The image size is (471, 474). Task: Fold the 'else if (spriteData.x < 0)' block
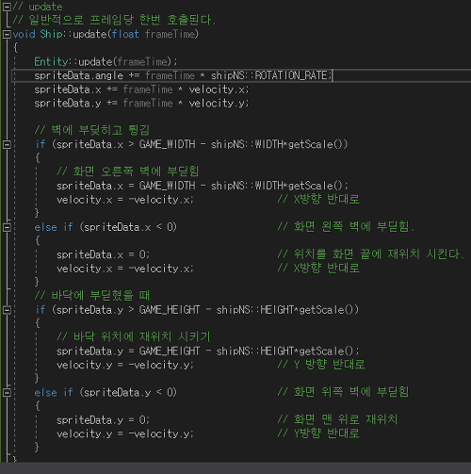click(x=7, y=227)
